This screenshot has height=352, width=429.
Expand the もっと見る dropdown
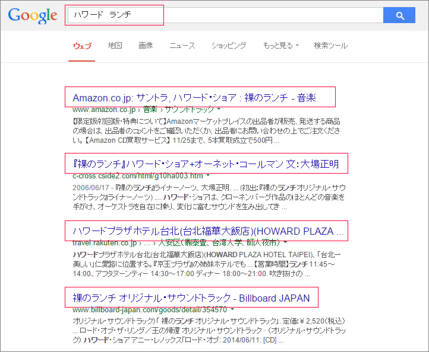tap(280, 45)
